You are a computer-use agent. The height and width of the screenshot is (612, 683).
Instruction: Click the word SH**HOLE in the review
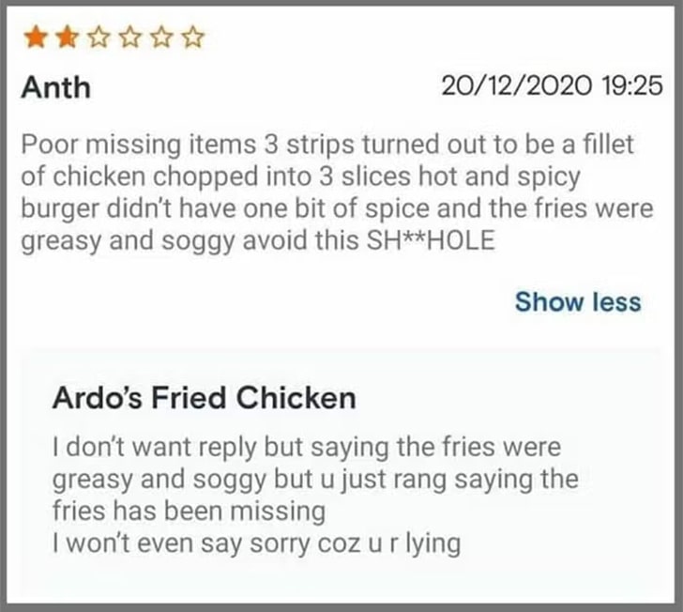(431, 240)
